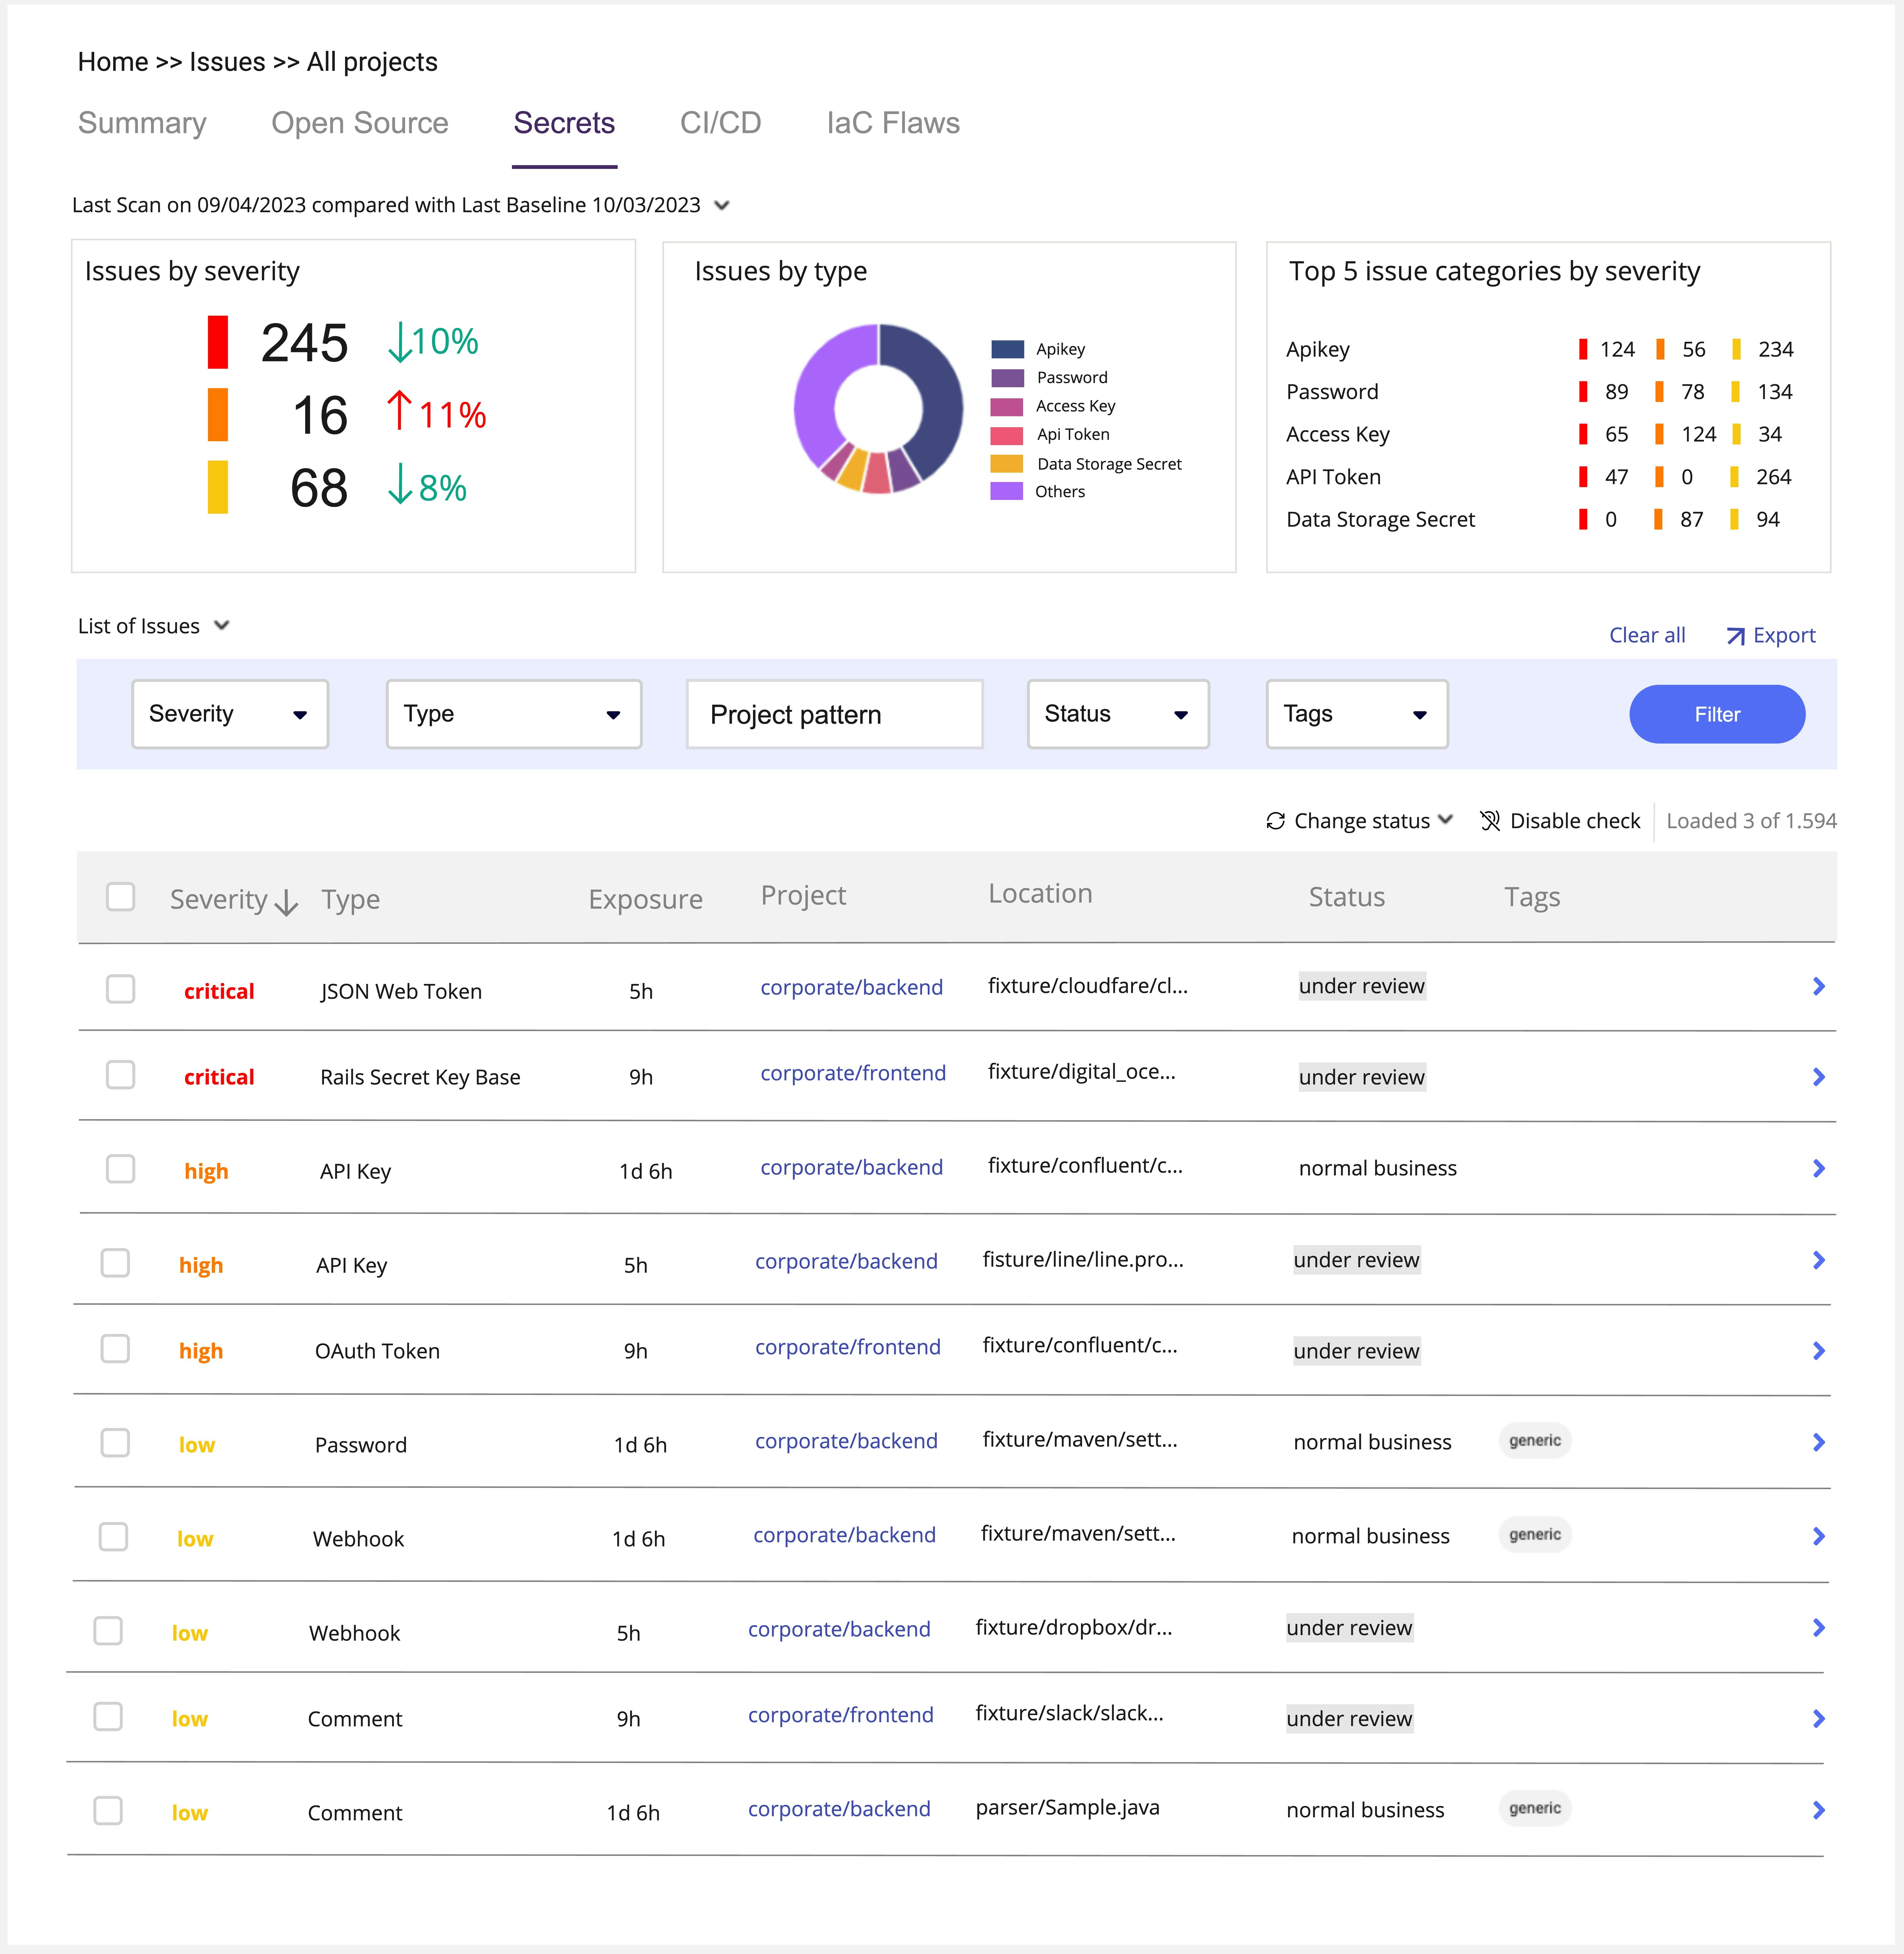
Task: Open the Severity filter dropdown
Action: tap(230, 714)
